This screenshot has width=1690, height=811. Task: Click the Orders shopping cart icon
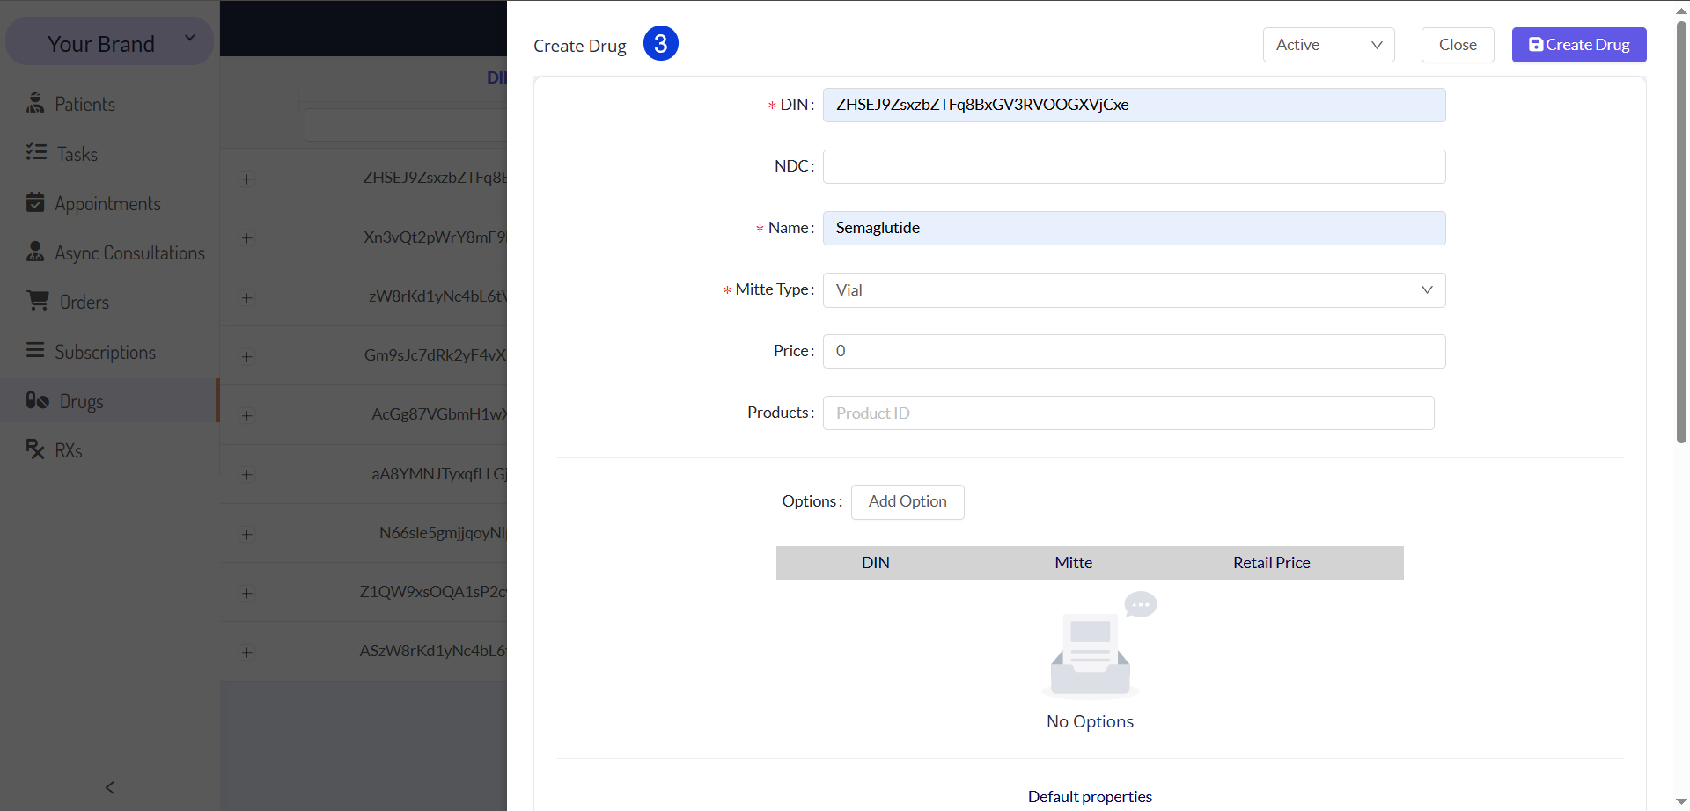(38, 301)
